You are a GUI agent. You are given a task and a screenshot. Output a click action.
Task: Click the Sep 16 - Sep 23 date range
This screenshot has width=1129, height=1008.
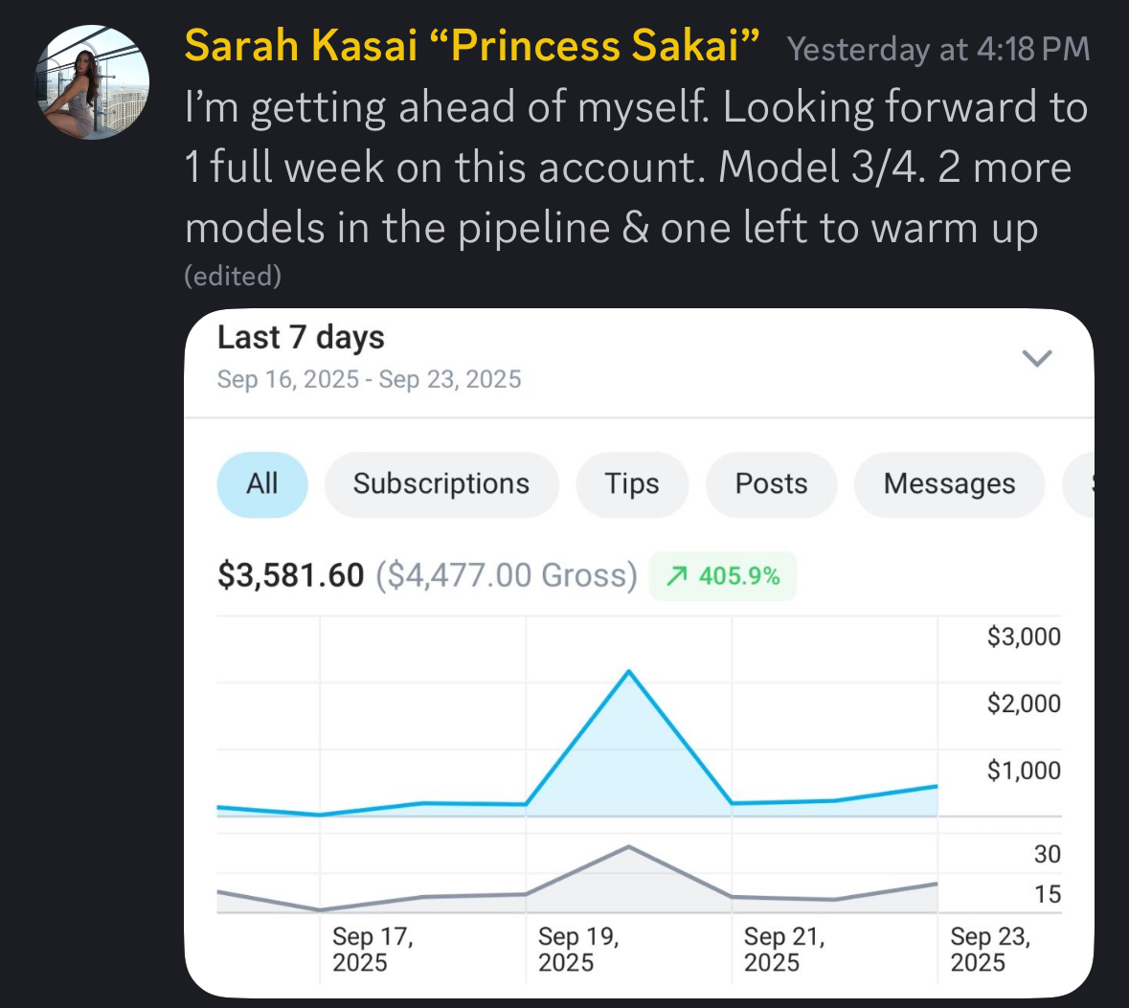pos(369,379)
